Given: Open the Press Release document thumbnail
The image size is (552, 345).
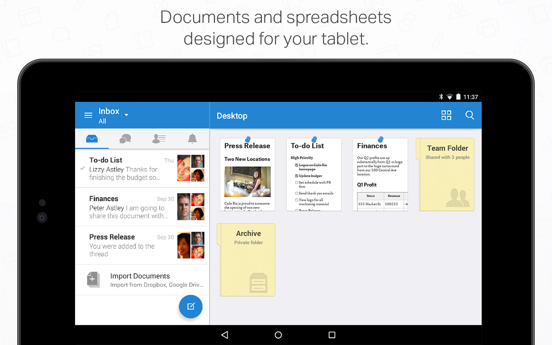Looking at the screenshot, I should pos(248,174).
